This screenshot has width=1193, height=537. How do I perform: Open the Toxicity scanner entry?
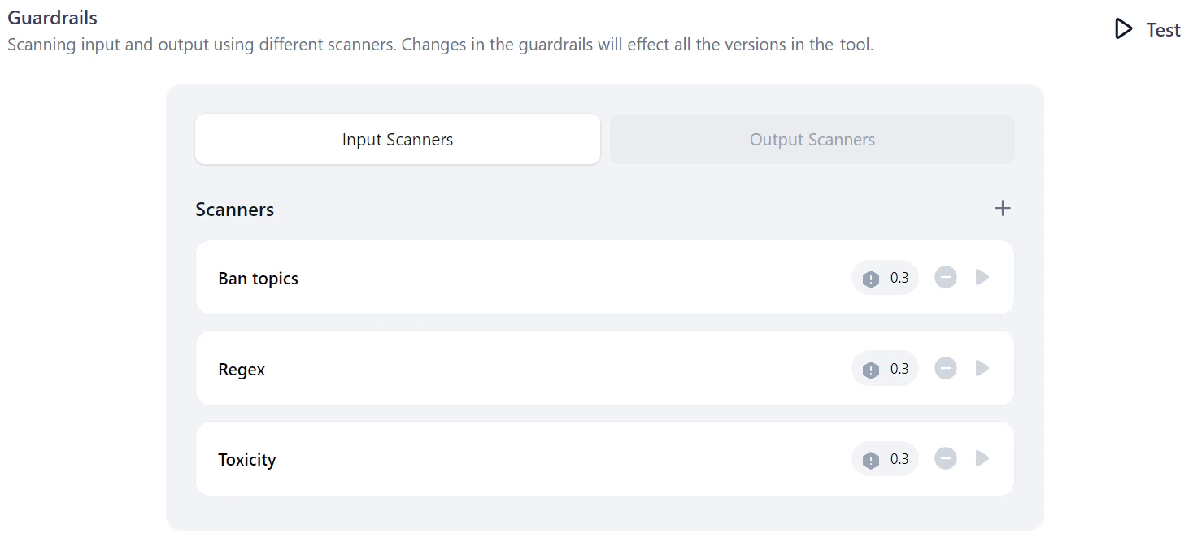(x=247, y=458)
